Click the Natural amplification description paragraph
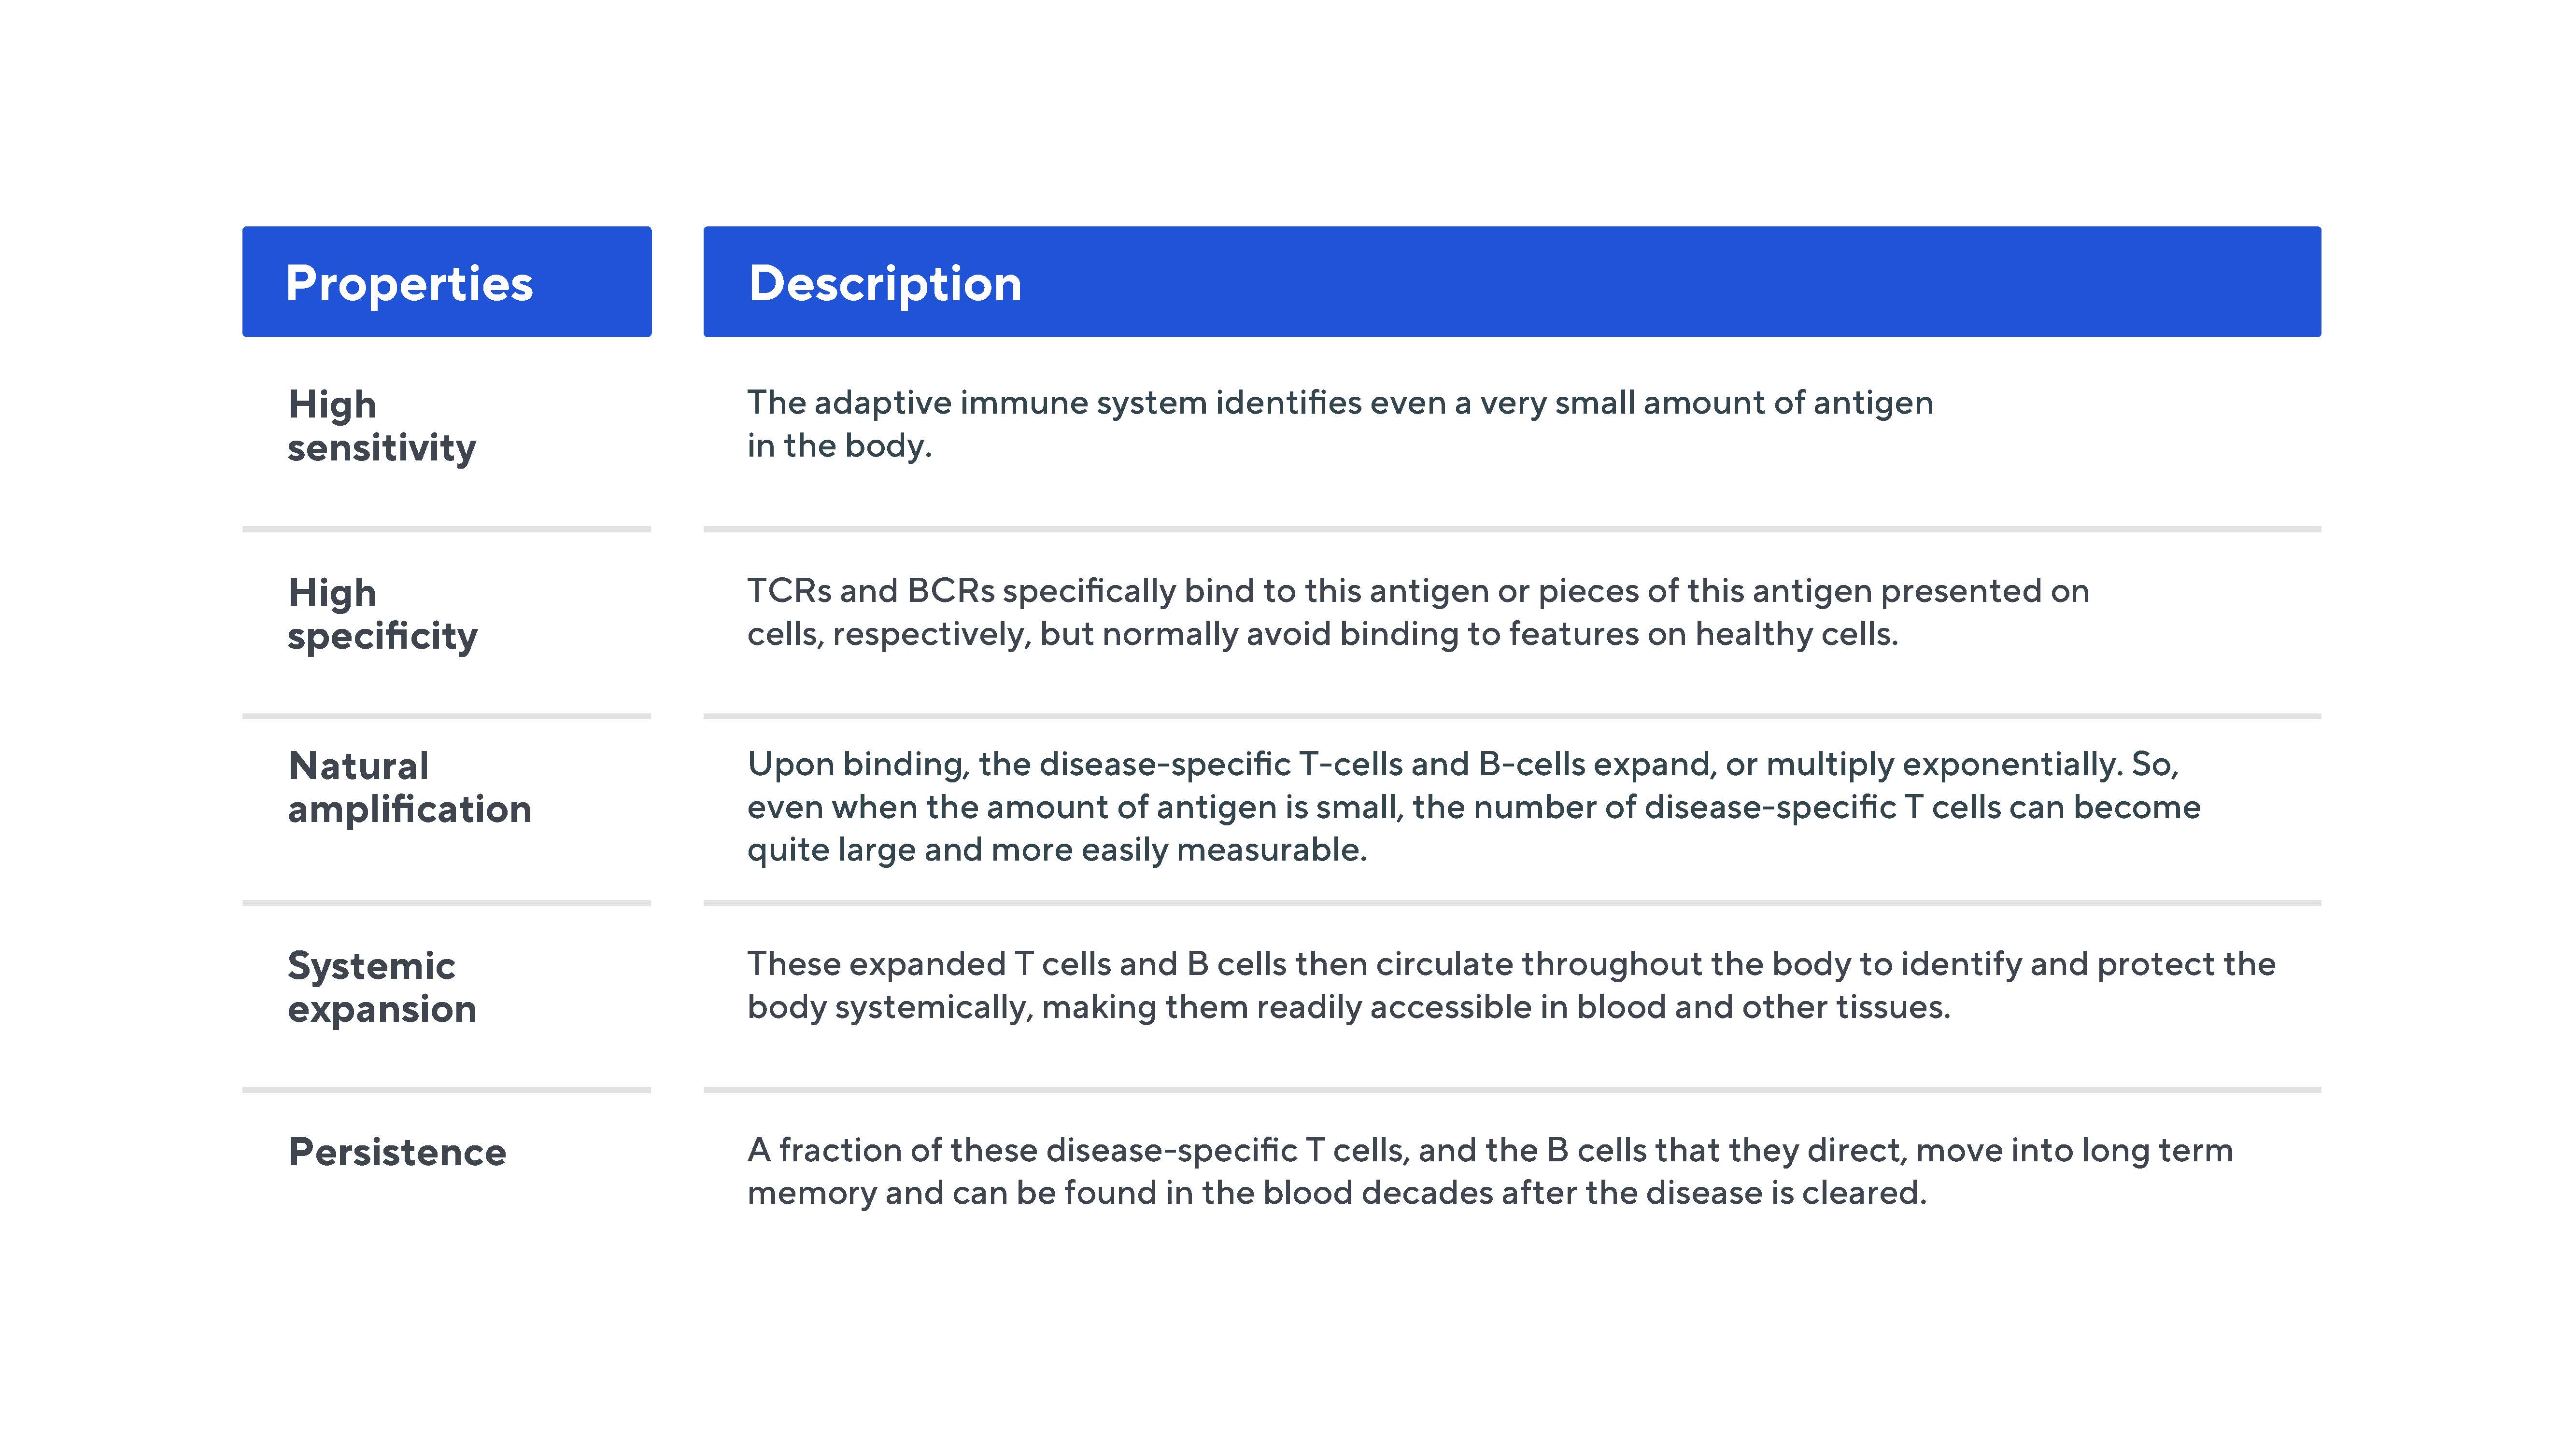2576x1448 pixels. [x=1473, y=807]
